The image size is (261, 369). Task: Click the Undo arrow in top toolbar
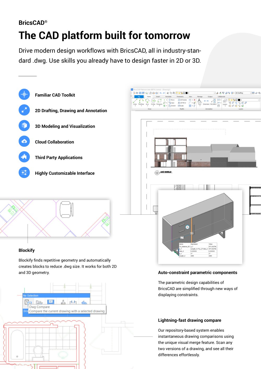click(161, 93)
